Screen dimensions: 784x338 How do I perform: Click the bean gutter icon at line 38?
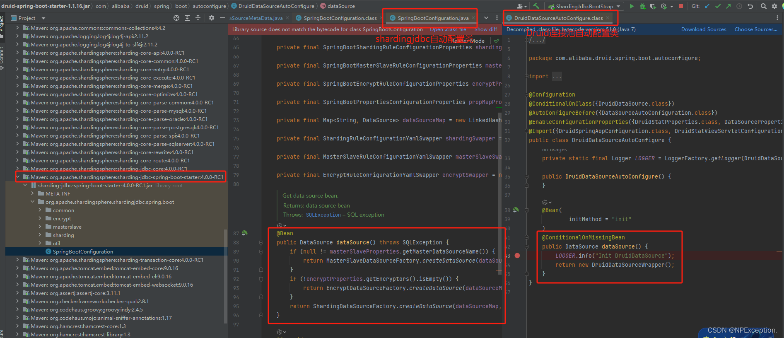point(516,210)
